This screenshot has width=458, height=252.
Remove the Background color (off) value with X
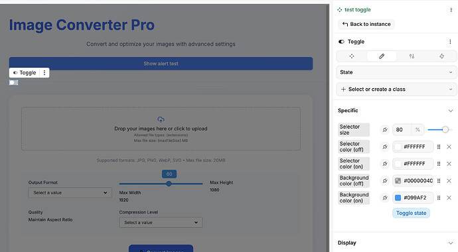(x=449, y=181)
